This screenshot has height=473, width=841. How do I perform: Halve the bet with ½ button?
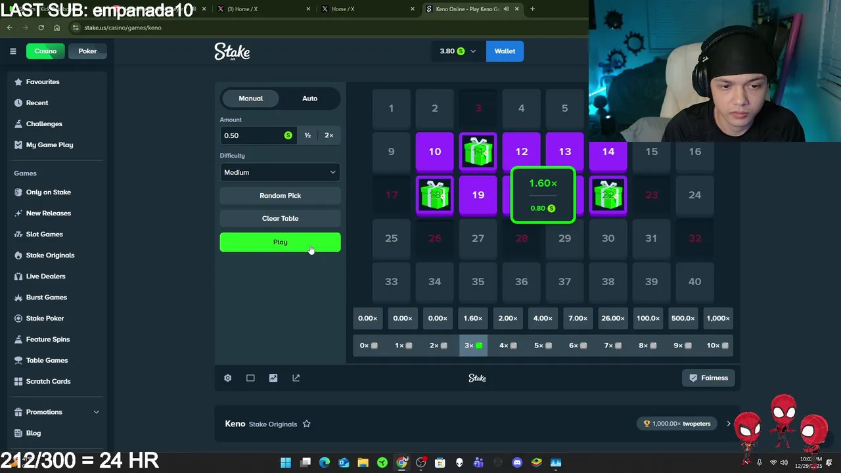pos(307,135)
